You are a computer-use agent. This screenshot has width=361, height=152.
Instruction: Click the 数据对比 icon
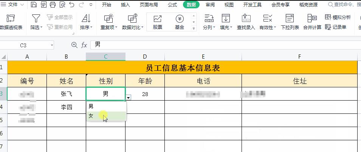point(133,19)
